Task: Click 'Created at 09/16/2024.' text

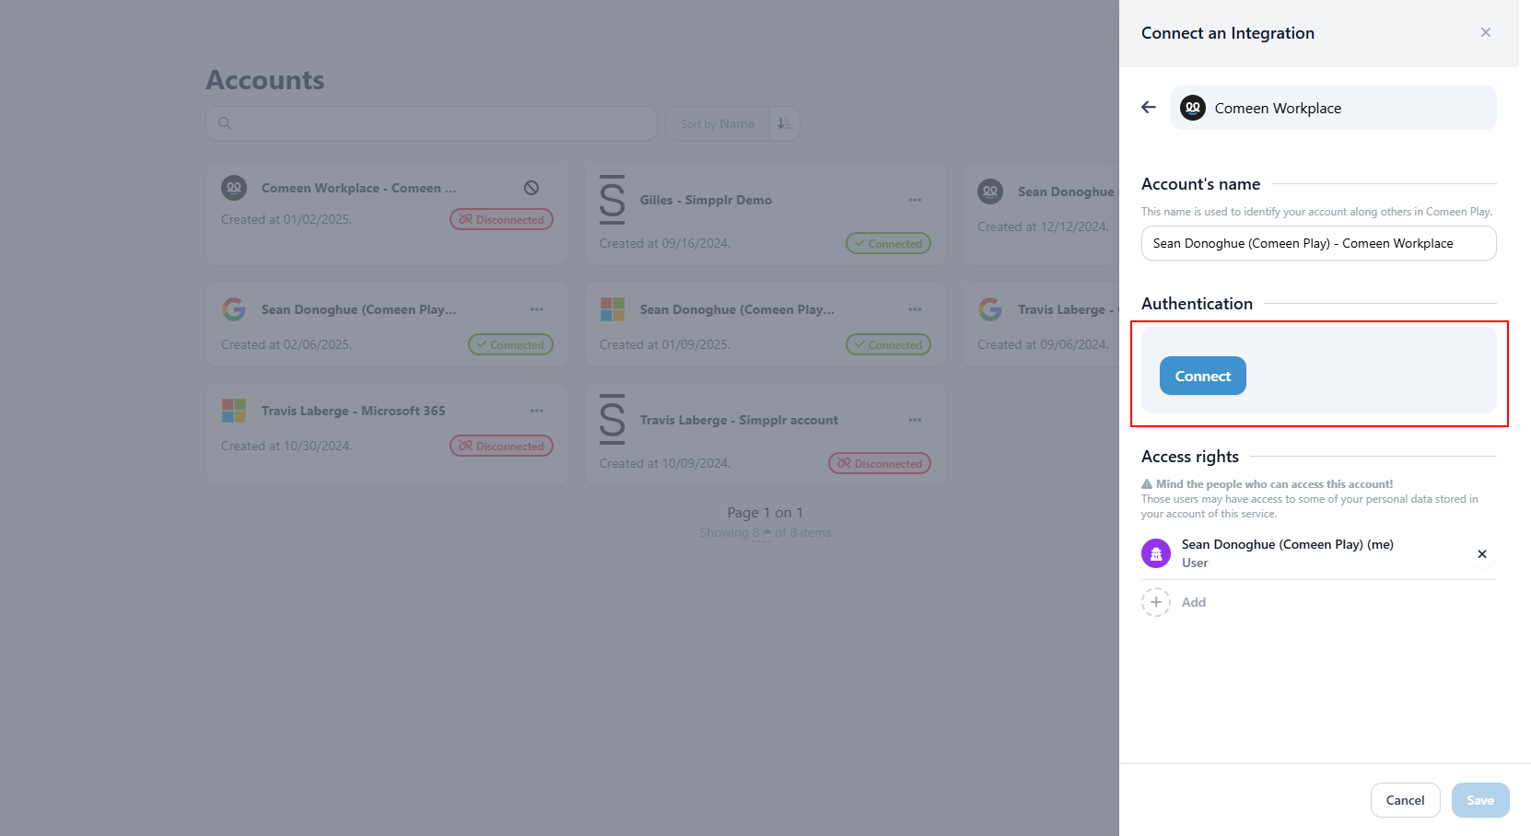Action: tap(664, 243)
